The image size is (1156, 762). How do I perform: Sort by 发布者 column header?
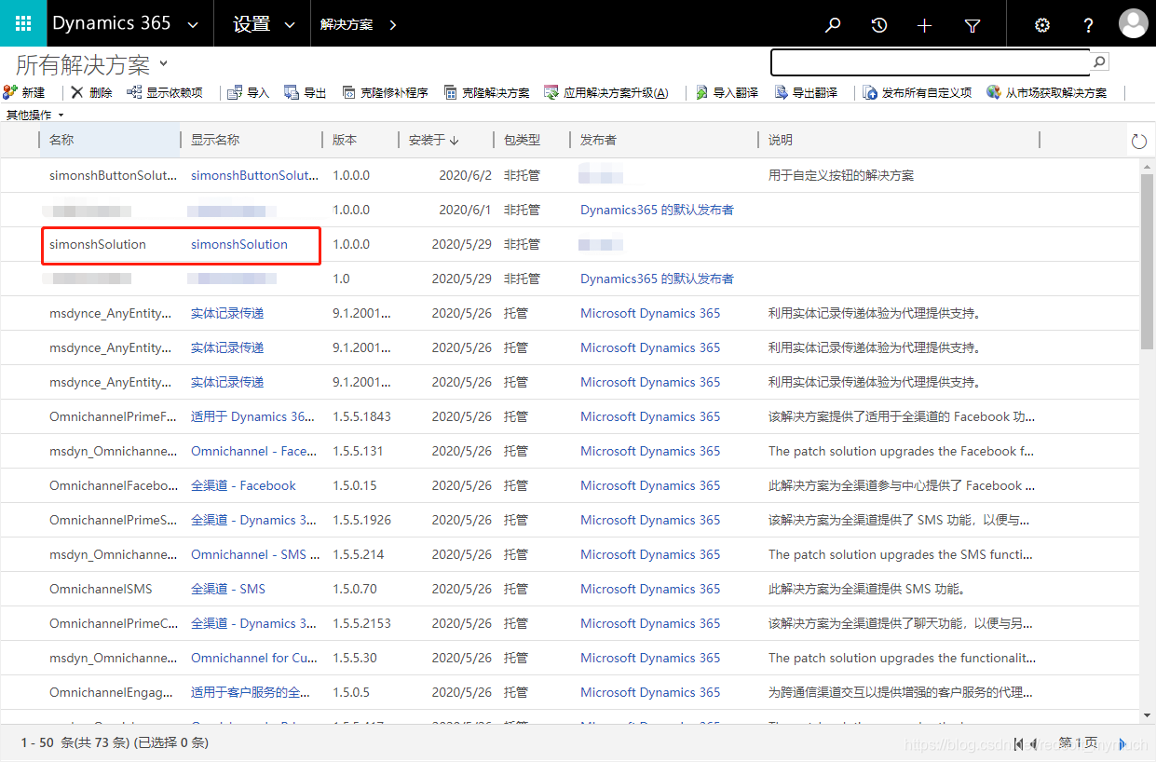[598, 140]
